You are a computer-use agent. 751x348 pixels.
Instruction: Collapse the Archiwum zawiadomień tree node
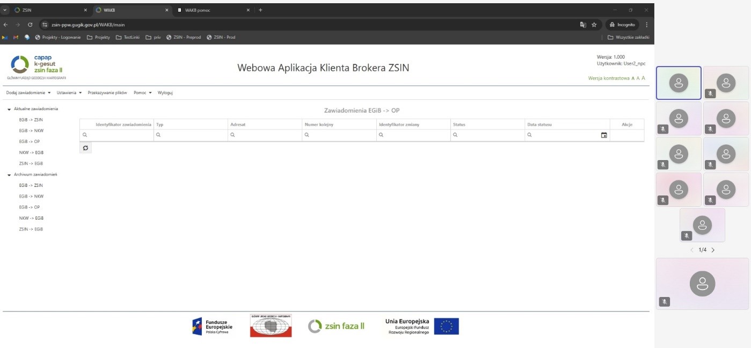[9, 175]
